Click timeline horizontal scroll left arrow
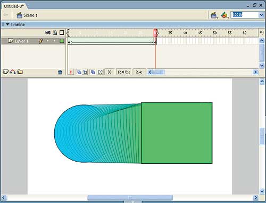The height and width of the screenshot is (203, 266). pyautogui.click(x=150, y=72)
